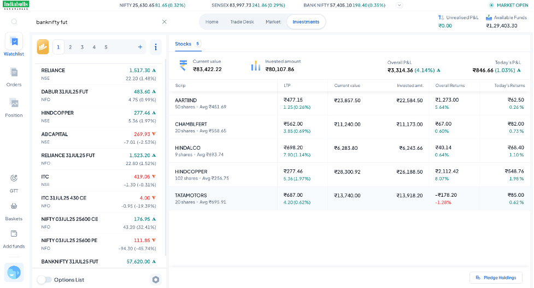The image size is (534, 288).
Task: Go to the Trade Desk tab
Action: pyautogui.click(x=242, y=22)
